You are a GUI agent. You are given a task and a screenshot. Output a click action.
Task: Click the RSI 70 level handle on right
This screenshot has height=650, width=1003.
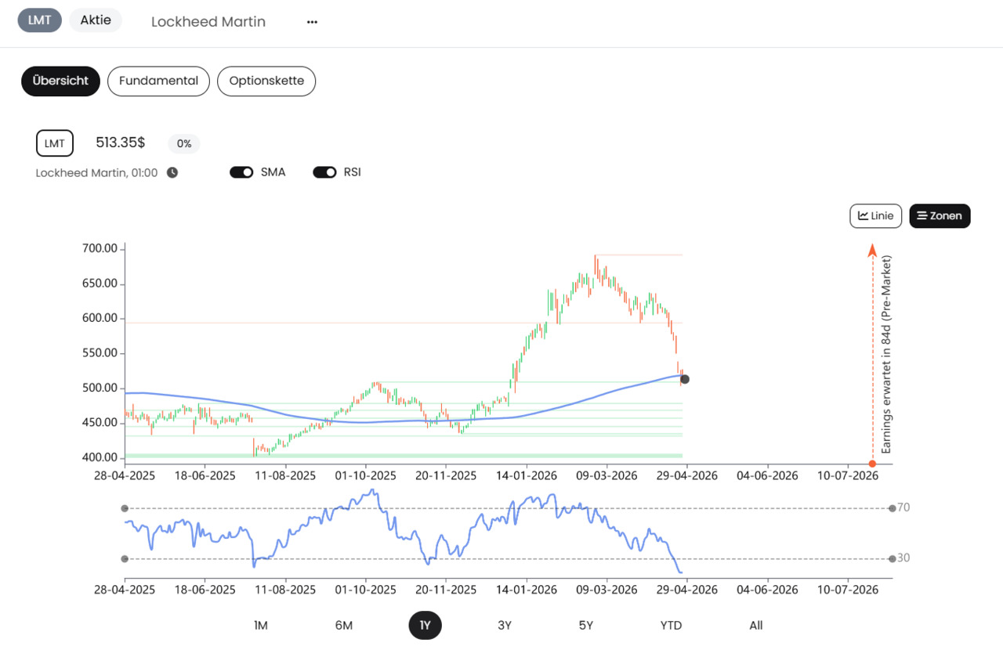893,508
